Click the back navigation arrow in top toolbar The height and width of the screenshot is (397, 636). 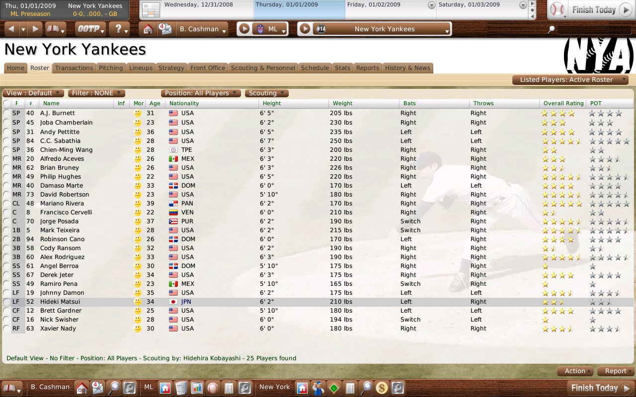[x=11, y=29]
